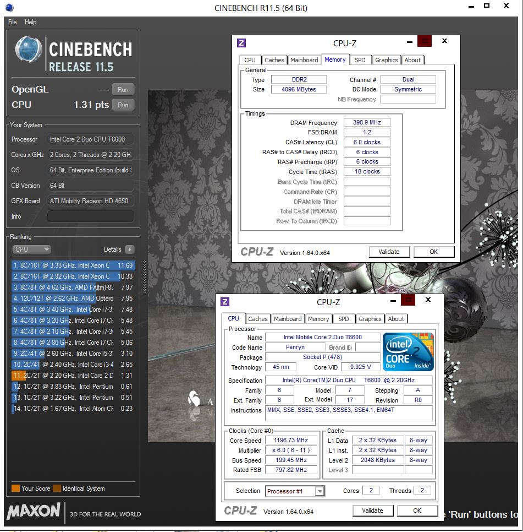523x532 pixels.
Task: Click the Intel Core 2 Duo inside logo
Action: [x=408, y=352]
